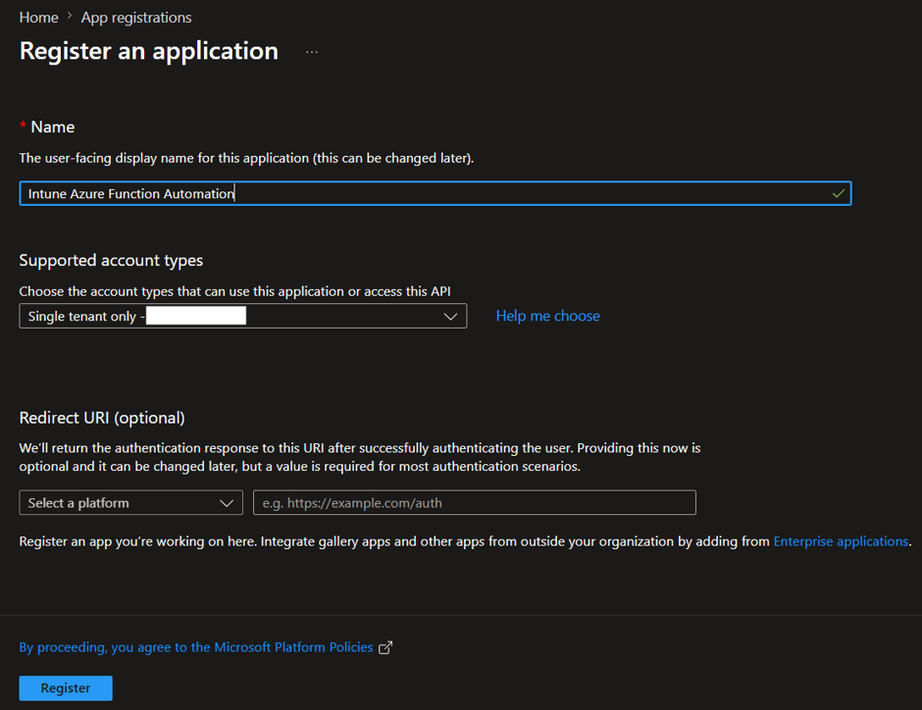Click the Redirect URI input field
The width and height of the screenshot is (922, 710).
(x=475, y=503)
